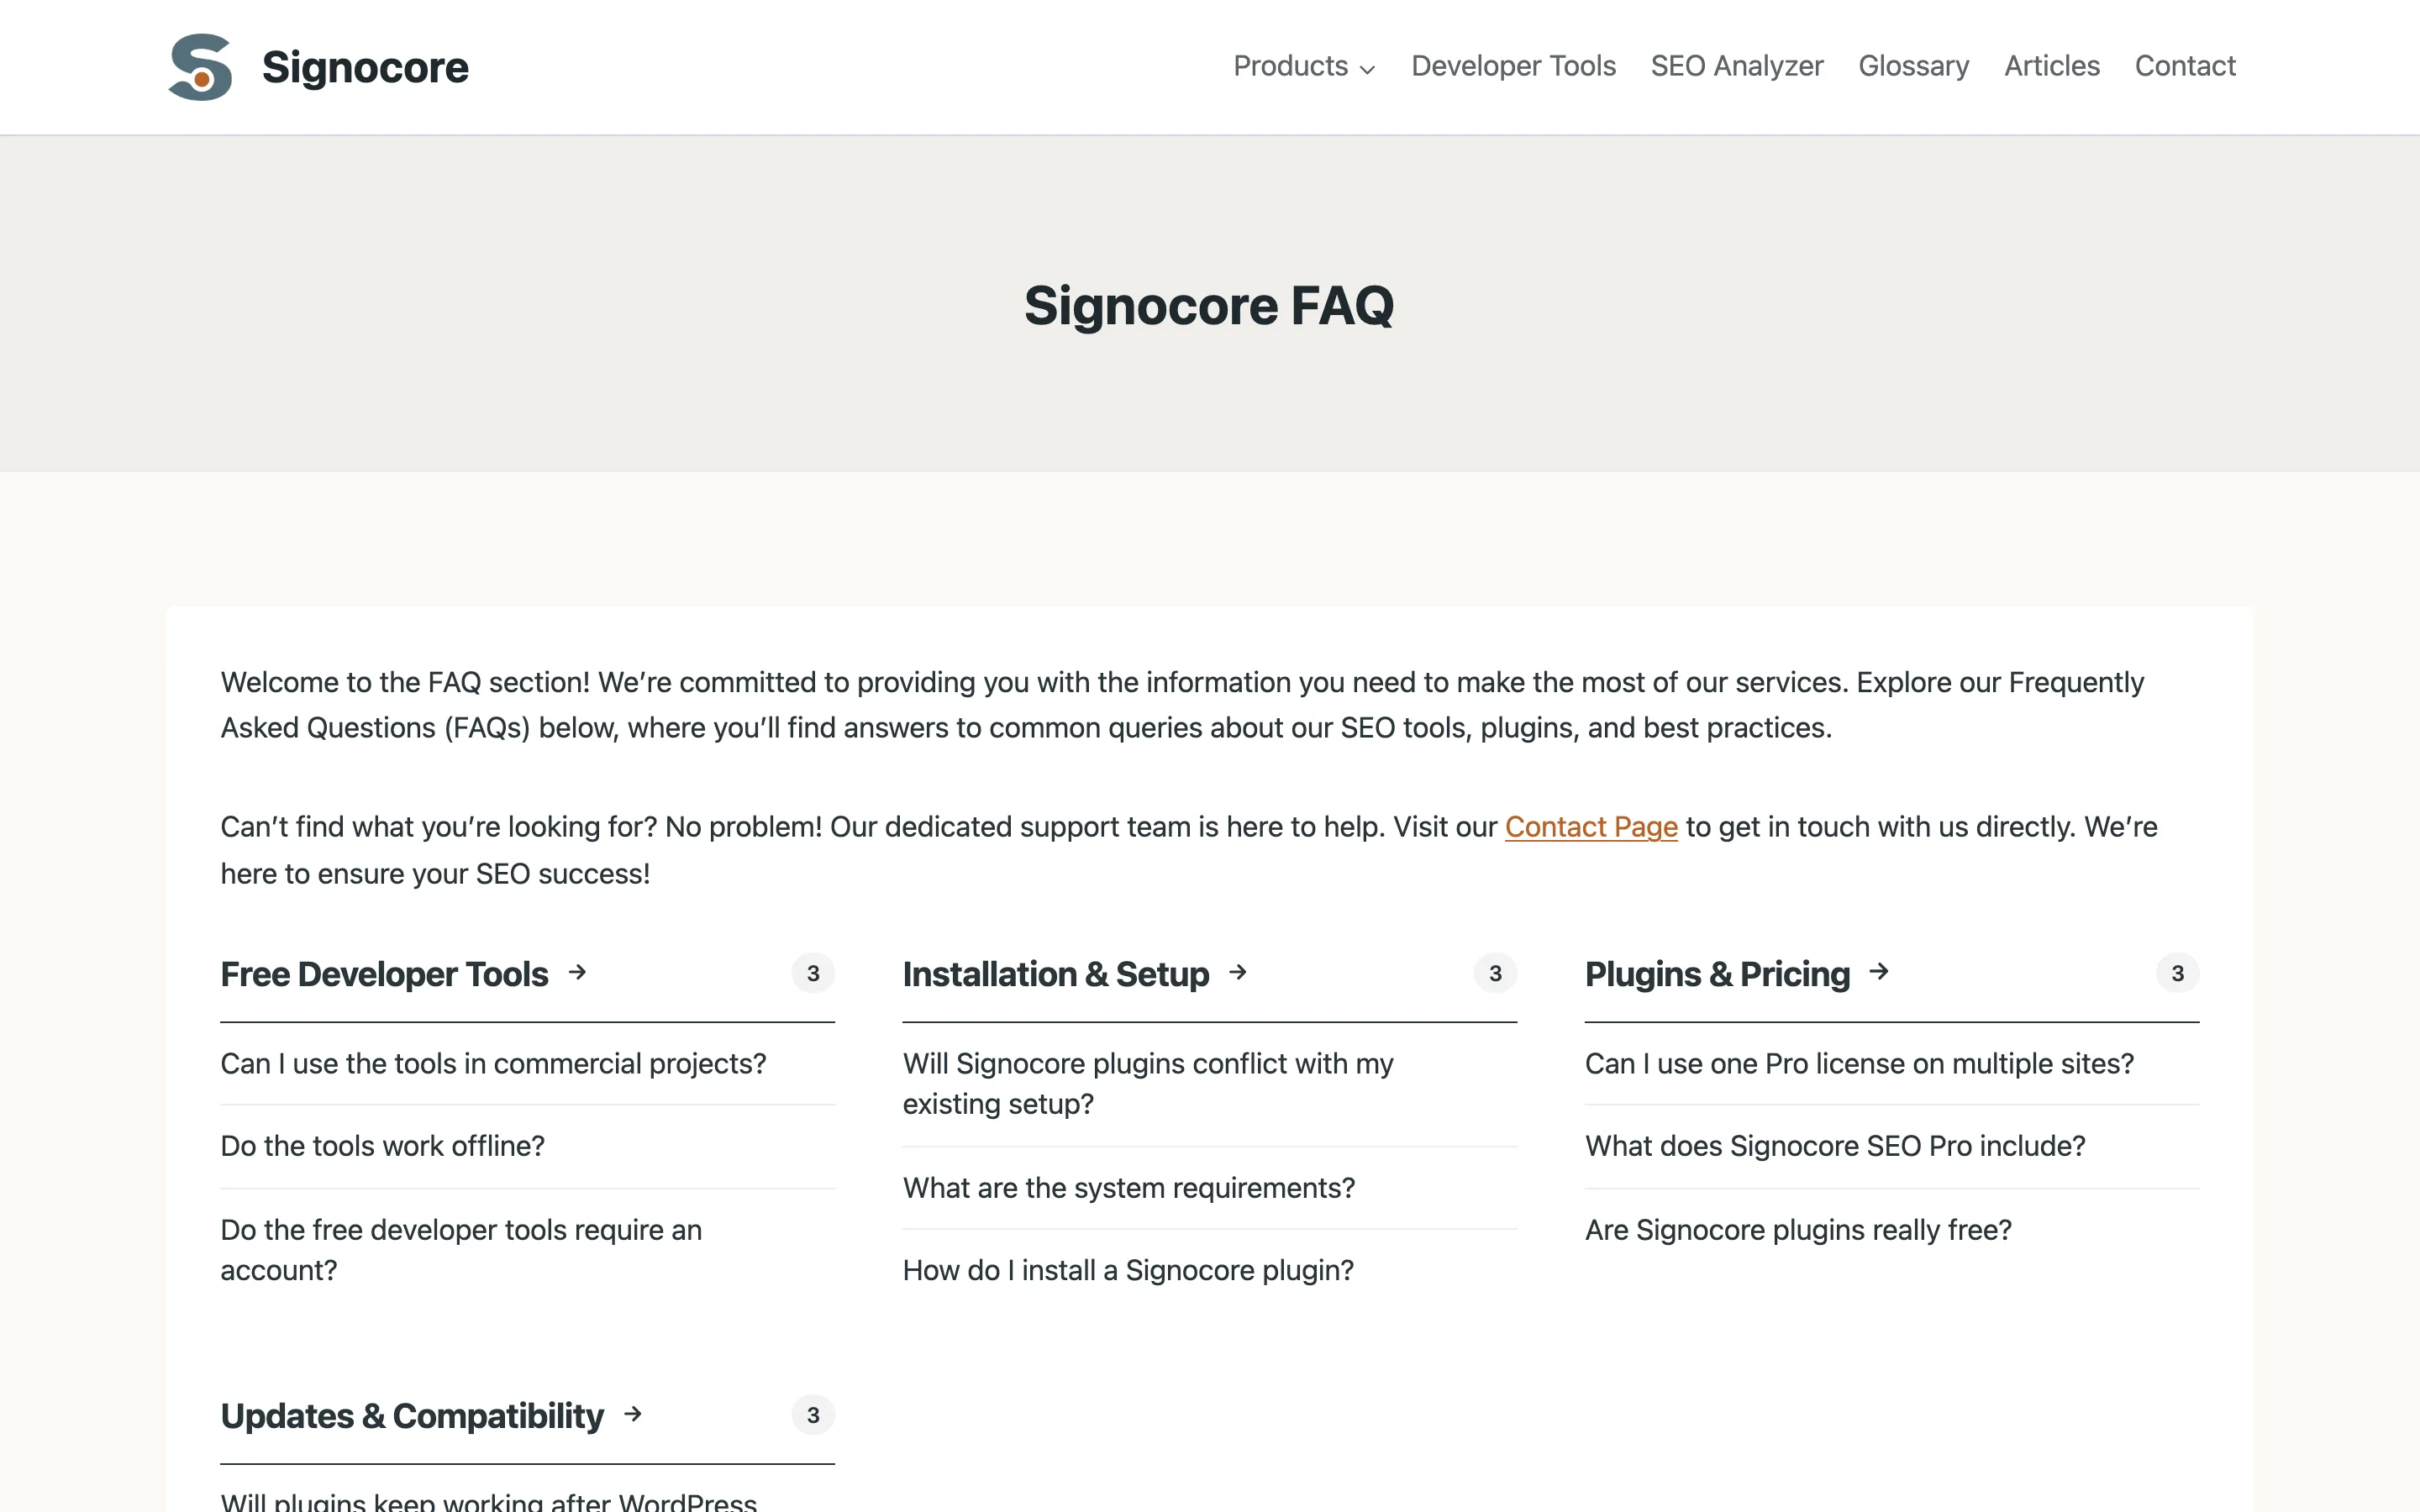Click the arrow beside Updates & Compatibility

[633, 1414]
